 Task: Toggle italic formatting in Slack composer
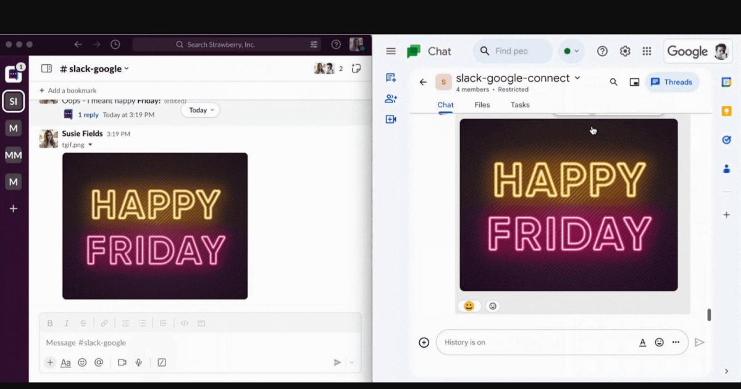[66, 322]
